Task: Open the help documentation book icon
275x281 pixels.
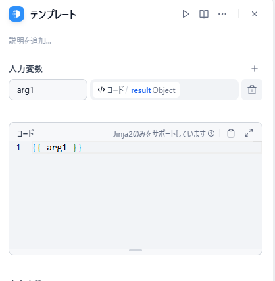Action: click(x=204, y=14)
